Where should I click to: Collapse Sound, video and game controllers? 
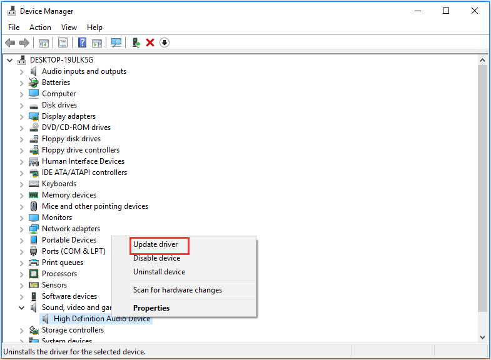22,307
